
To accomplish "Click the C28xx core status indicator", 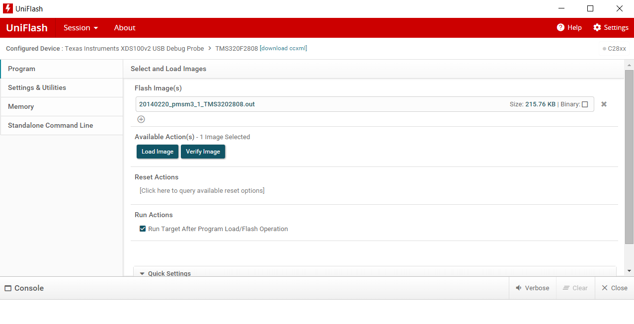I will pos(614,49).
